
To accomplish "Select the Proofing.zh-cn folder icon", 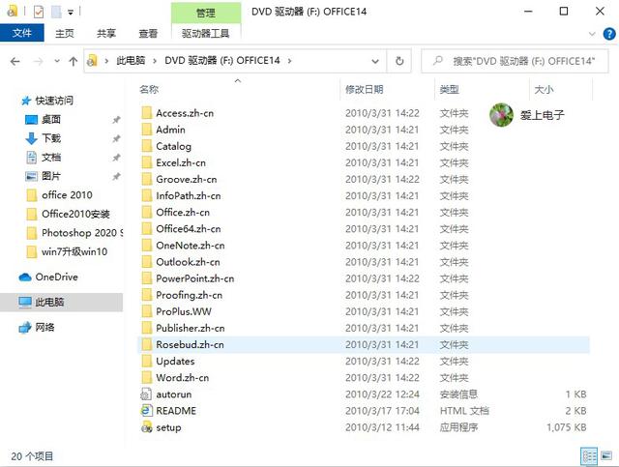I will 146,295.
